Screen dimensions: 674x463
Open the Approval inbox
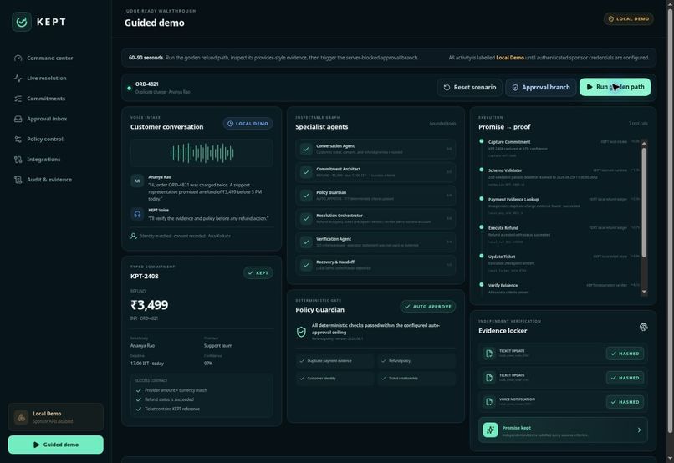coord(47,119)
